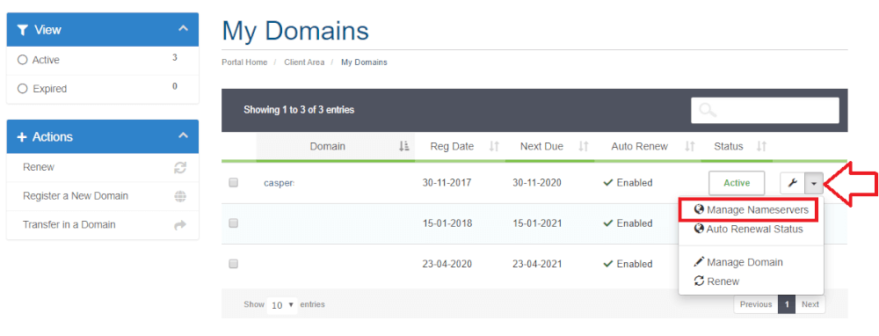This screenshot has height=336, width=879.
Task: Go to Portal Home breadcrumb
Action: (244, 62)
